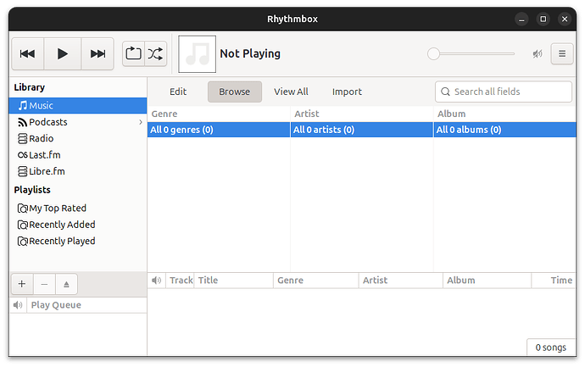This screenshot has height=367, width=585.
Task: Click the volume speaker icon
Action: [x=537, y=53]
